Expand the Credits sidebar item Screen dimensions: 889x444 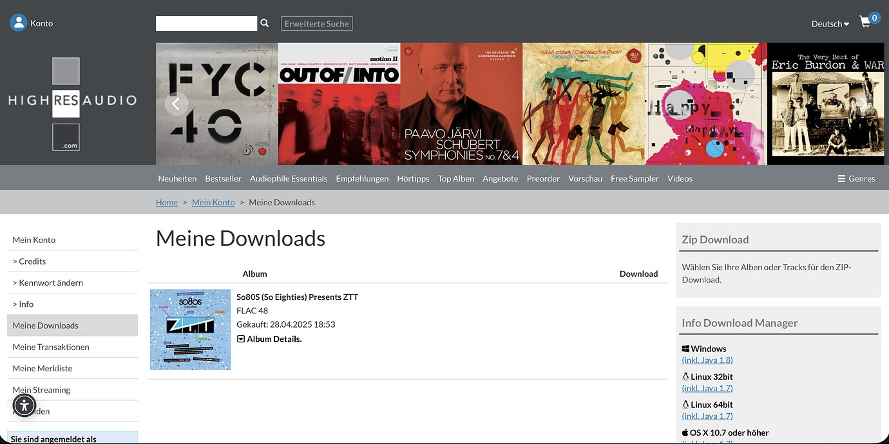point(30,261)
